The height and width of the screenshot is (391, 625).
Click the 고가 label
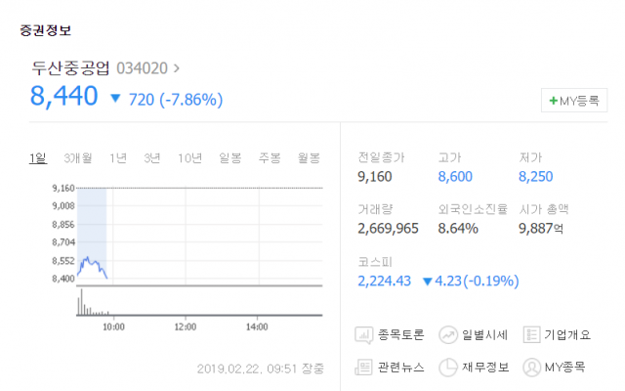pyautogui.click(x=449, y=157)
